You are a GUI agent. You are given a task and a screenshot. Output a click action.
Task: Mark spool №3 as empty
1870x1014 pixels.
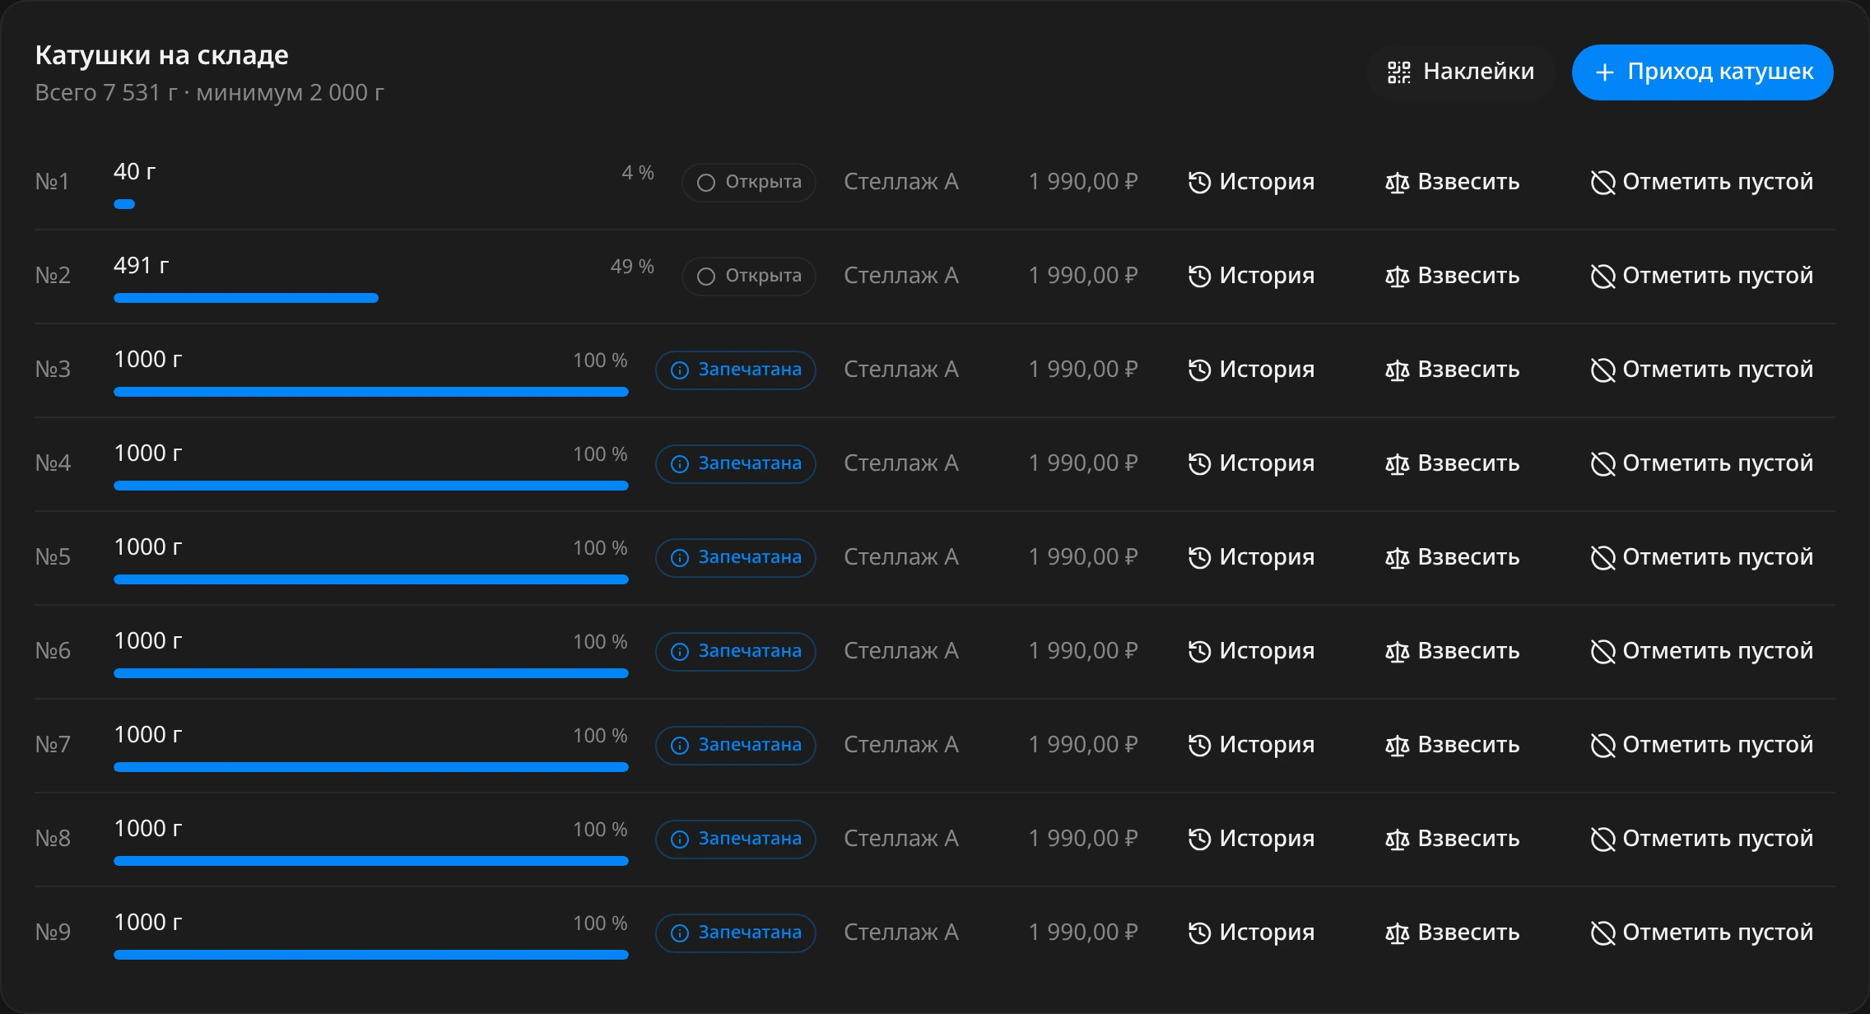coord(1701,370)
